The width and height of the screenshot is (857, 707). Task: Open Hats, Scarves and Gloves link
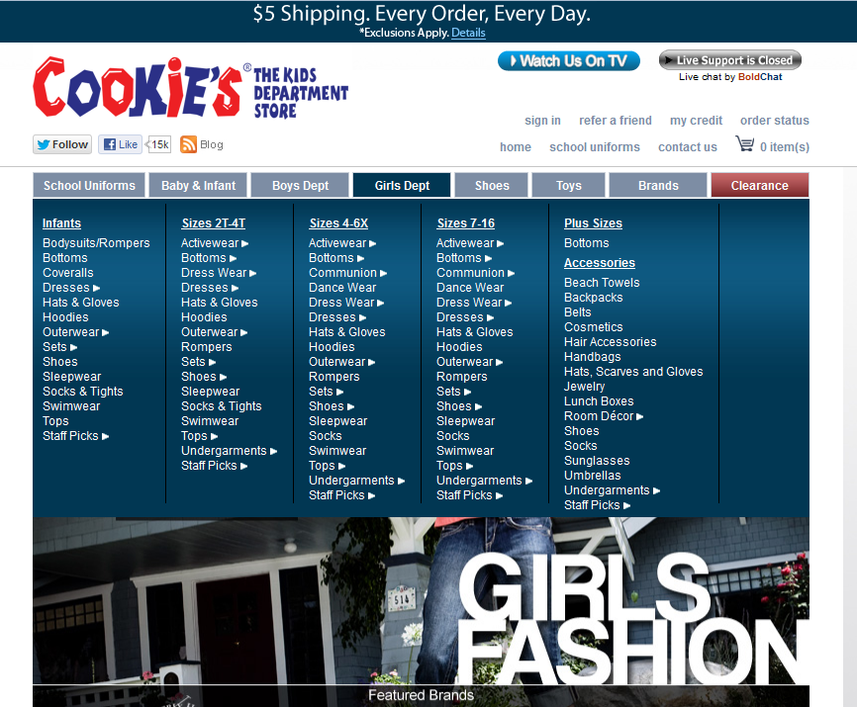pos(633,372)
